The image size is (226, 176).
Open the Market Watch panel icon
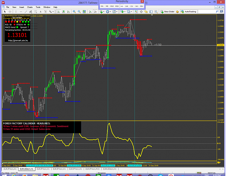[136, 12]
